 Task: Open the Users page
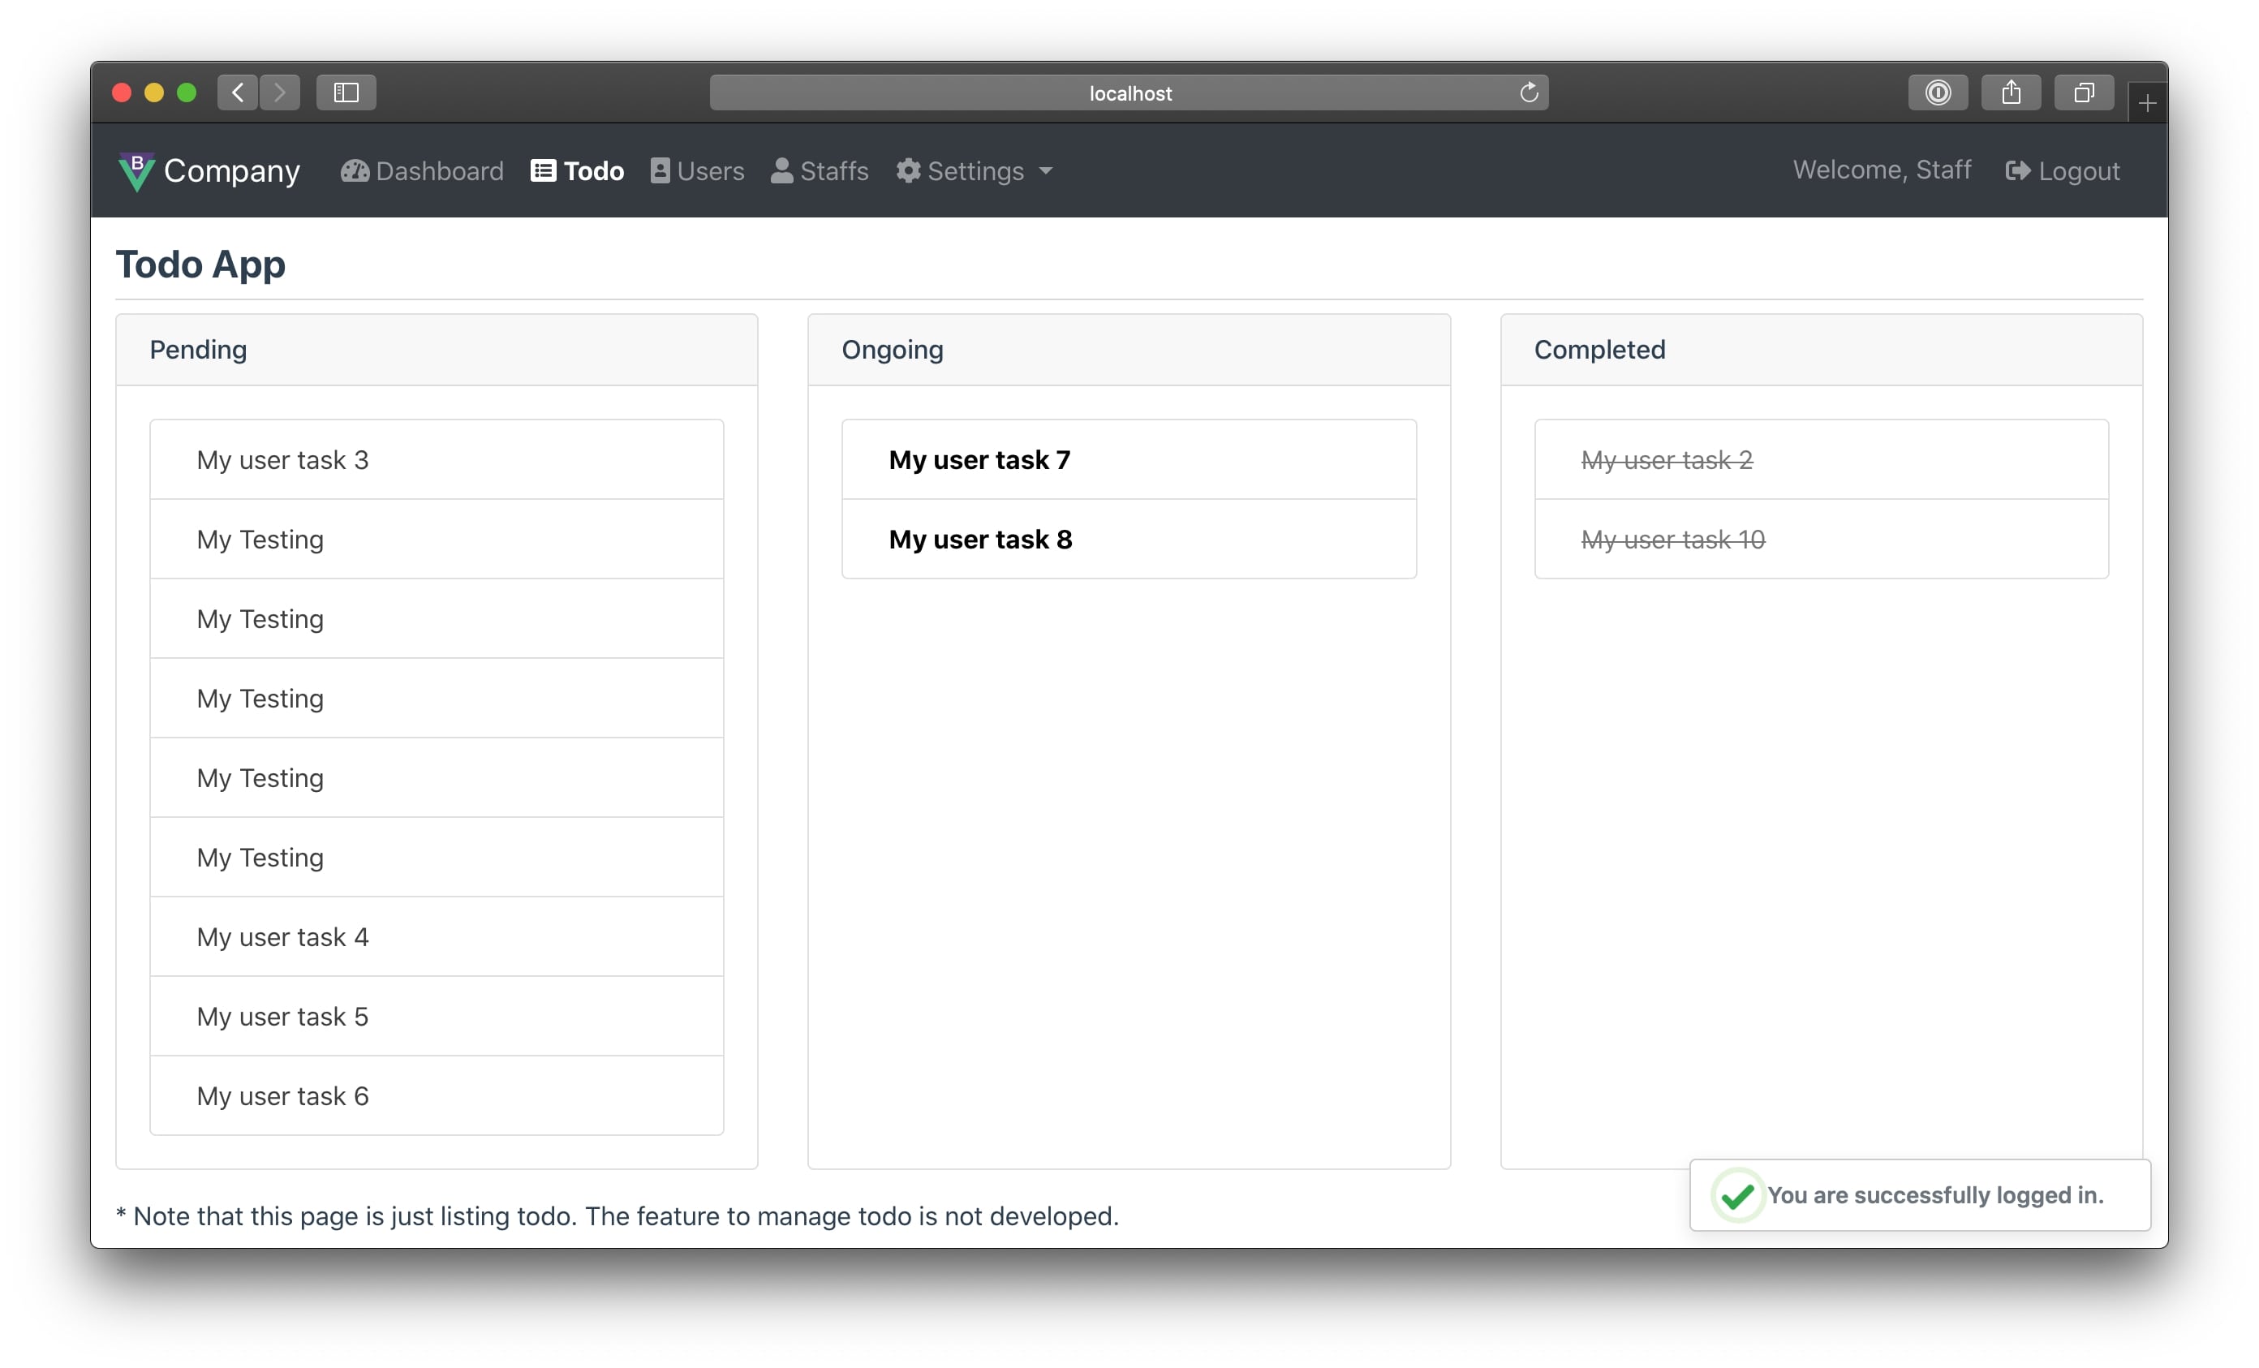coord(710,171)
